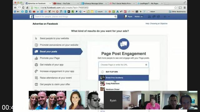Expand the account settings dropdown arrow
Screen dimensions: 200x112
pos(169,16)
